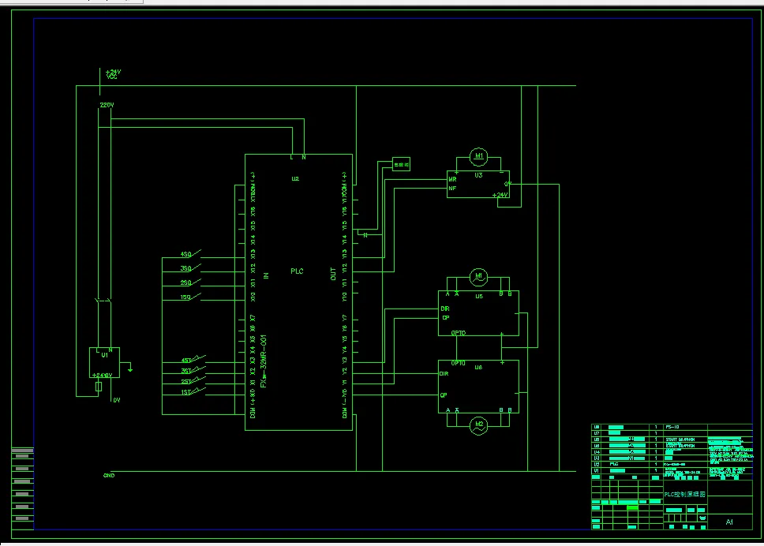The width and height of the screenshot is (764, 546).
Task: Click the MF terminal on U3
Action: [453, 188]
